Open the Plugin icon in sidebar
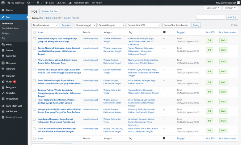Viewport: 241px width, 145px height. 3,82
